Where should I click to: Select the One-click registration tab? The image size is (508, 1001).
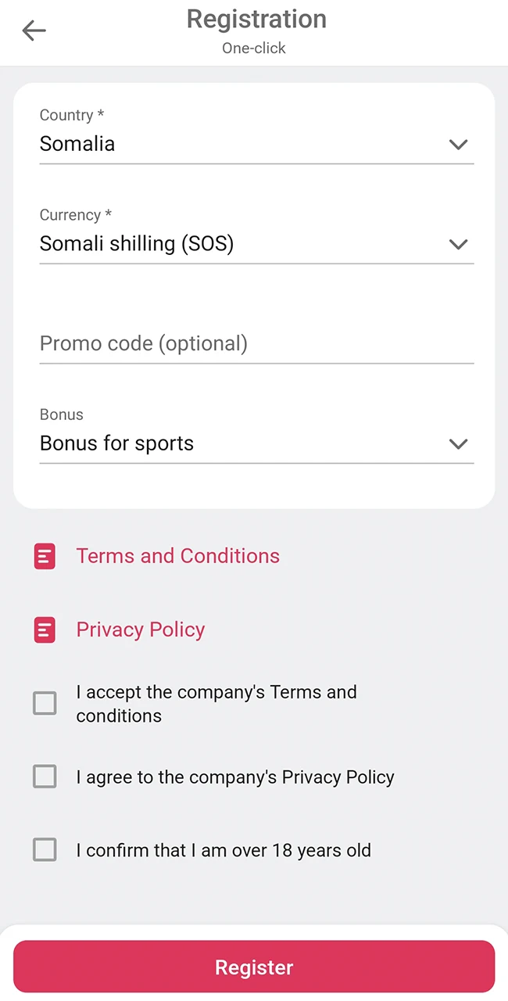[x=253, y=48]
